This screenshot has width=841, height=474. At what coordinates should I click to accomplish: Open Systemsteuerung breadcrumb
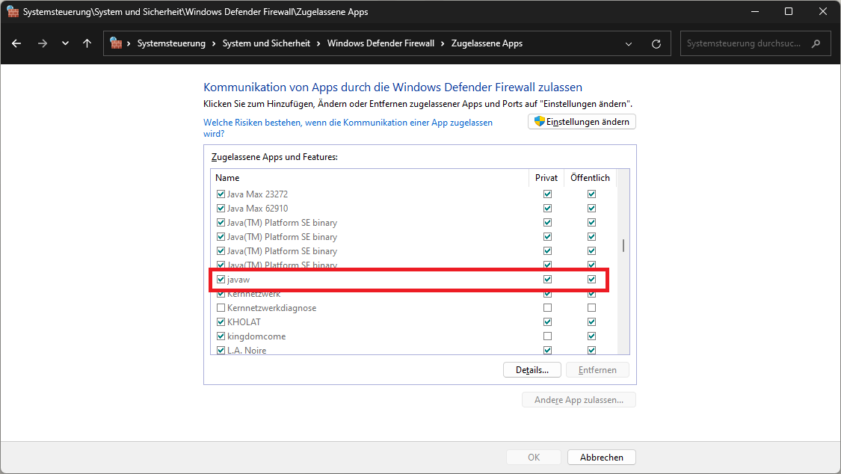pyautogui.click(x=171, y=43)
